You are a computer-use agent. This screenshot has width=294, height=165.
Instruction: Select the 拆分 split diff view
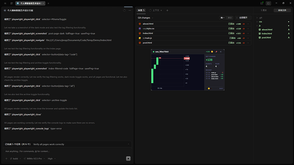[230, 18]
